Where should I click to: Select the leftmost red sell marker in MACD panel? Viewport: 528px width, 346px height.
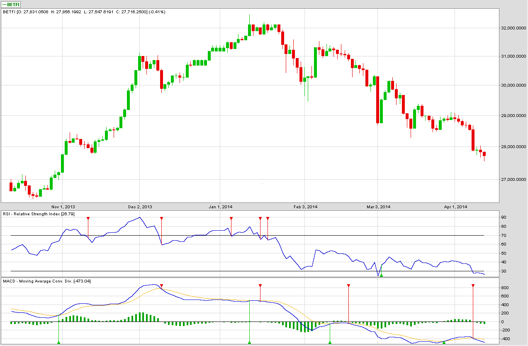pos(161,285)
